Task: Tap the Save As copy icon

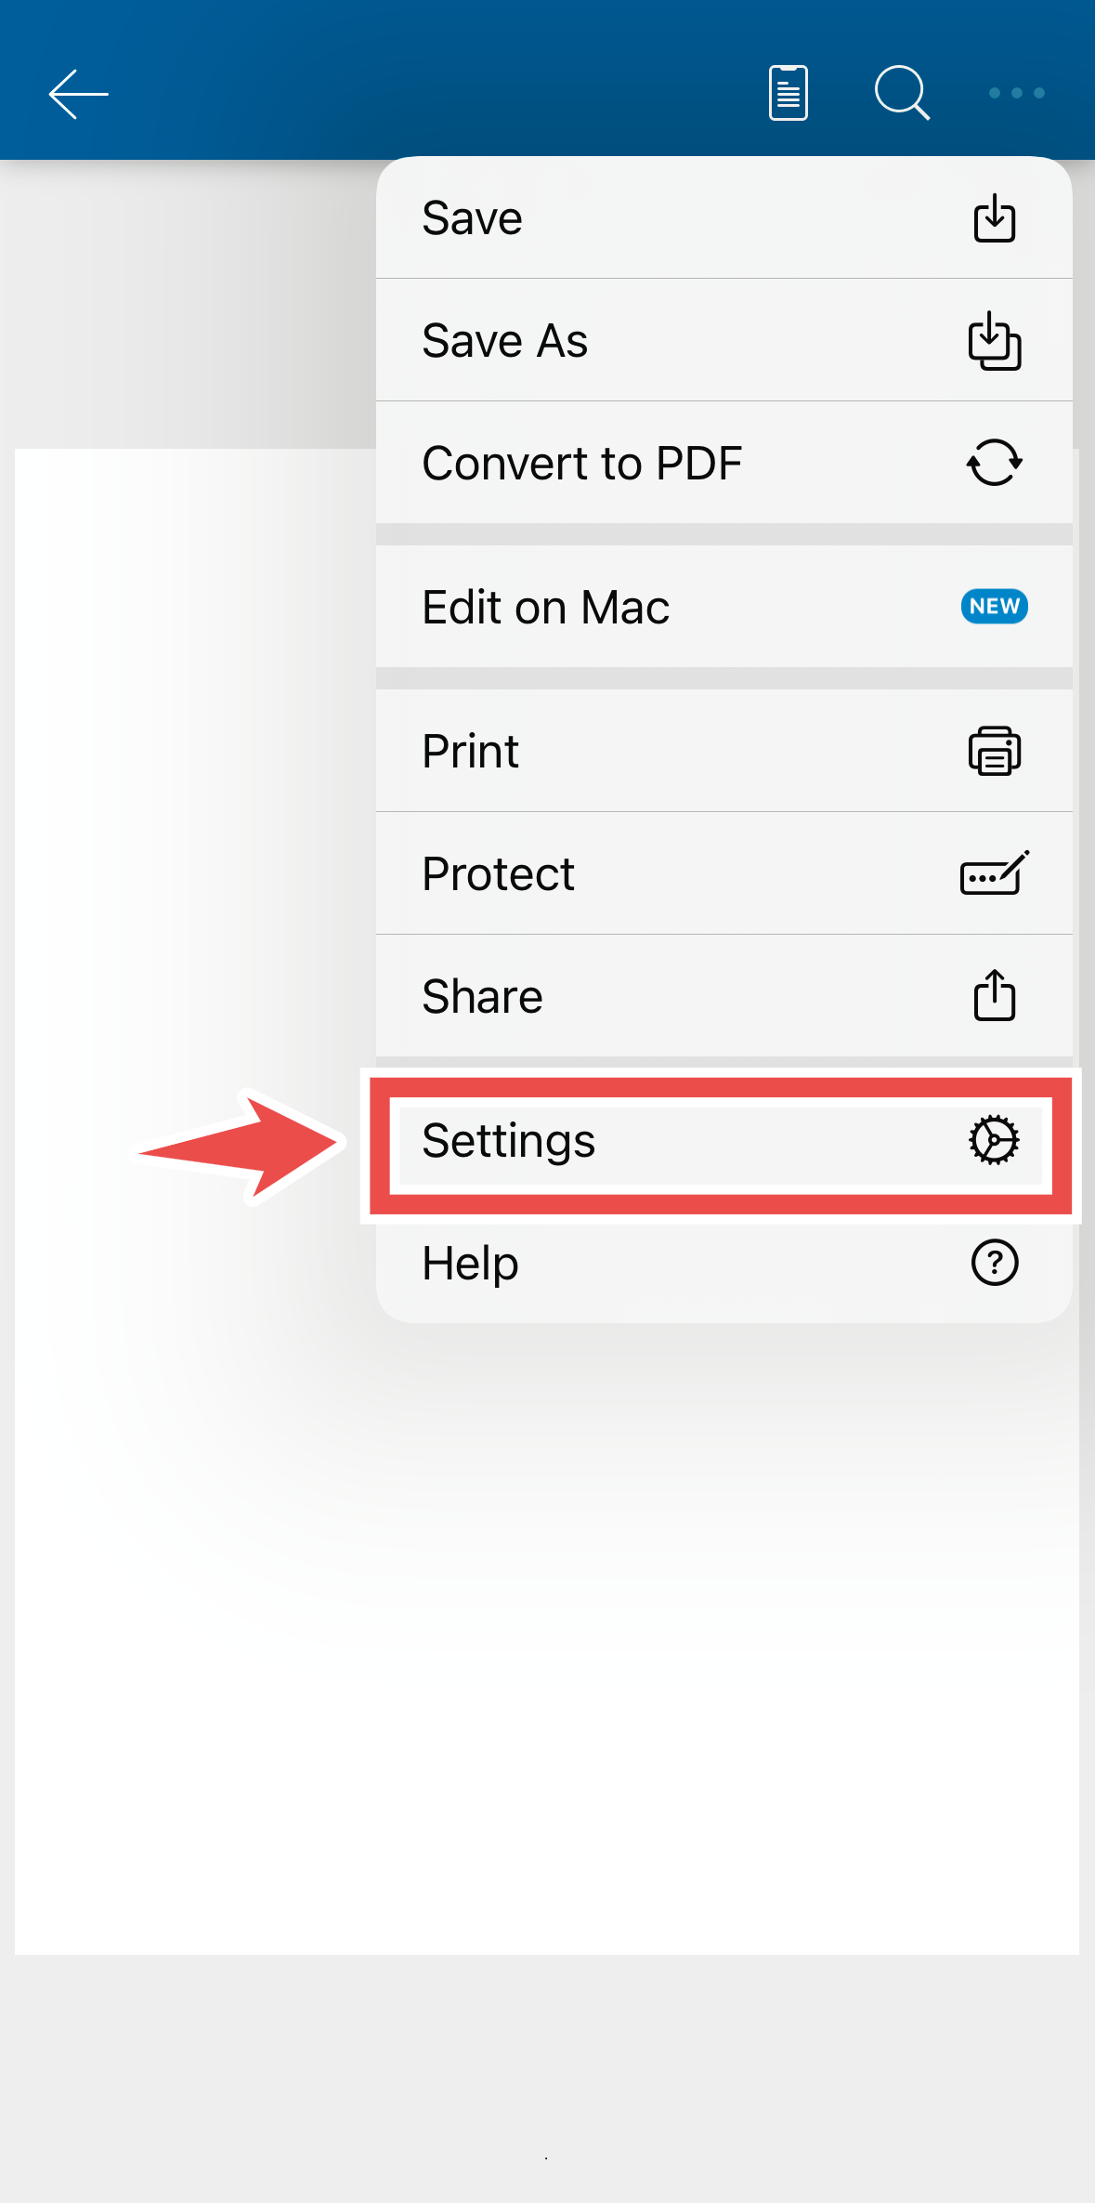Action: click(x=994, y=341)
